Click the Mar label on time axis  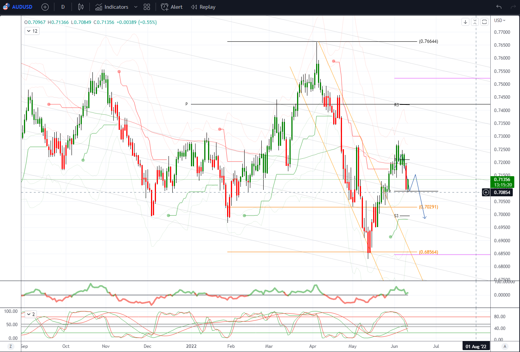pos(269,346)
